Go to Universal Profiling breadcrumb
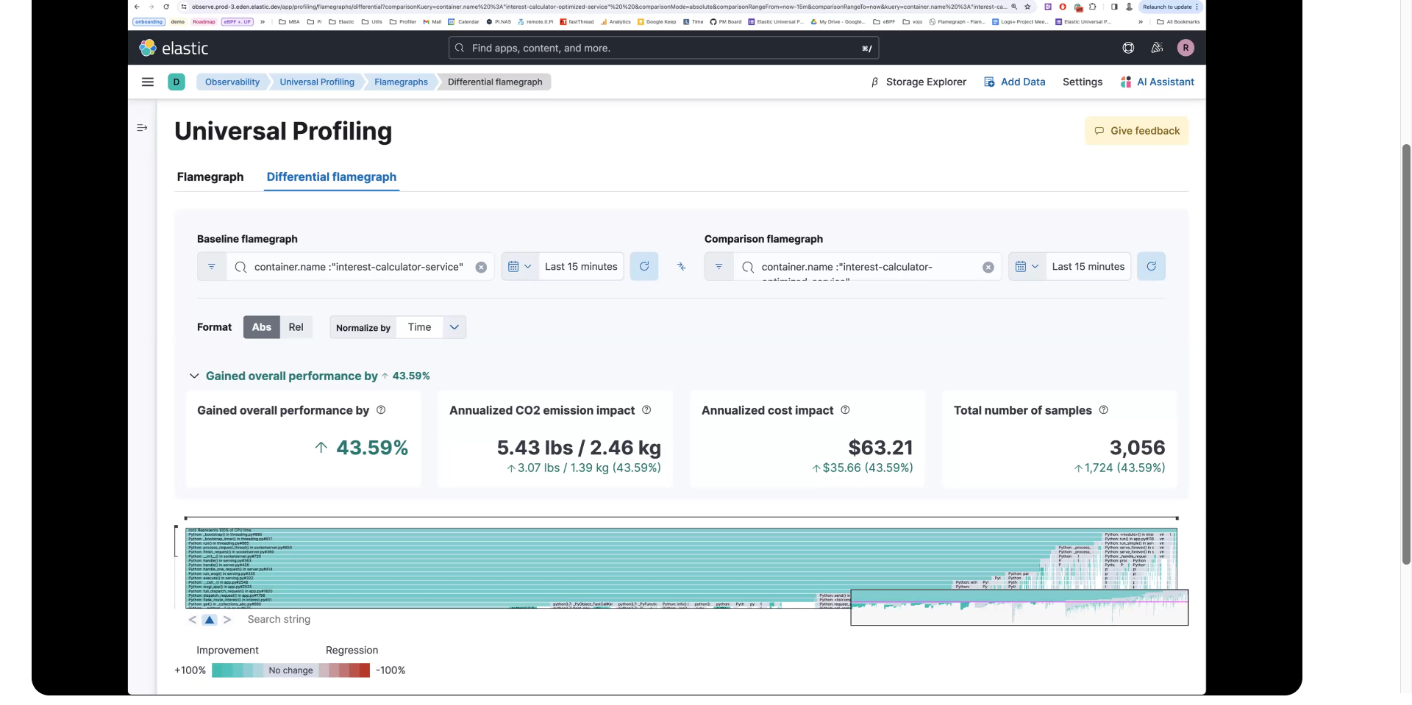Viewport: 1412px width, 705px height. coord(317,82)
